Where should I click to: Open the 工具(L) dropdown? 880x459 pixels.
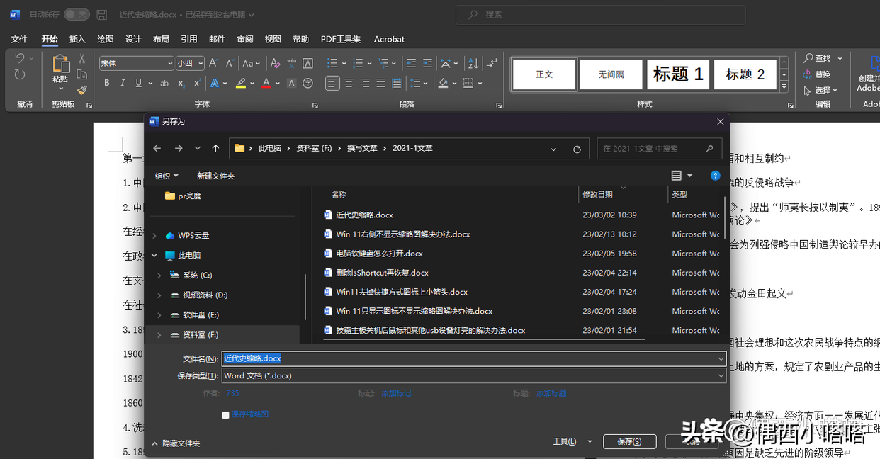click(x=572, y=442)
